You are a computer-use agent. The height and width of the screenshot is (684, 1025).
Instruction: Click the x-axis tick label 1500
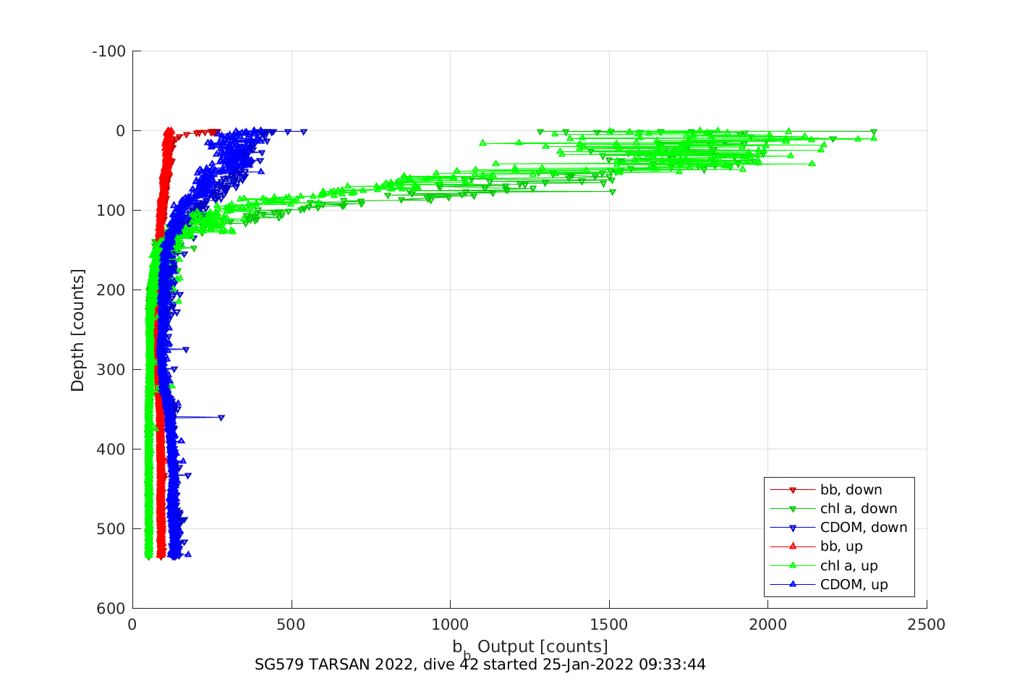(x=609, y=625)
